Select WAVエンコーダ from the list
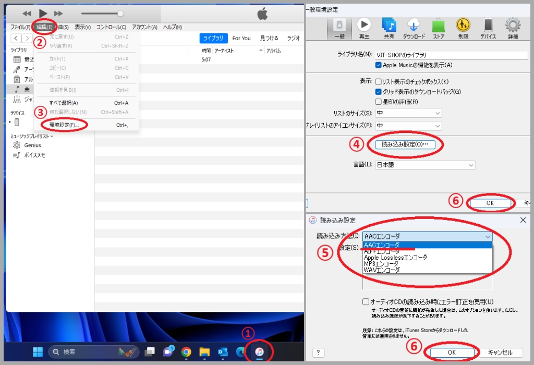Image resolution: width=534 pixels, height=365 pixels. click(428, 270)
